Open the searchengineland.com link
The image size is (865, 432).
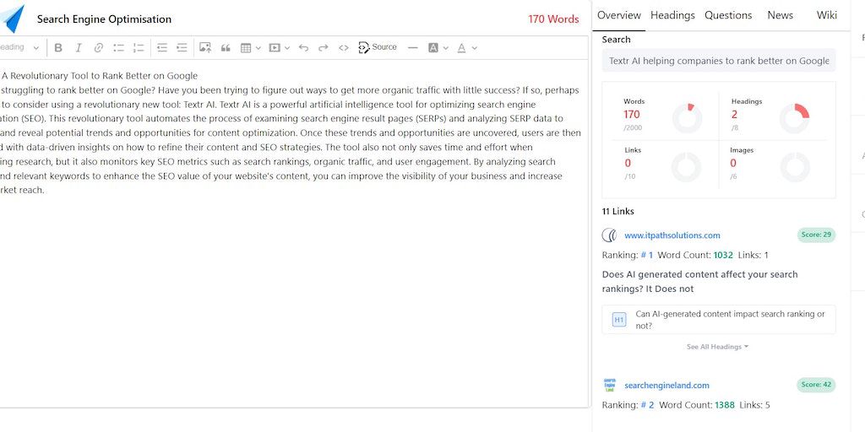666,385
